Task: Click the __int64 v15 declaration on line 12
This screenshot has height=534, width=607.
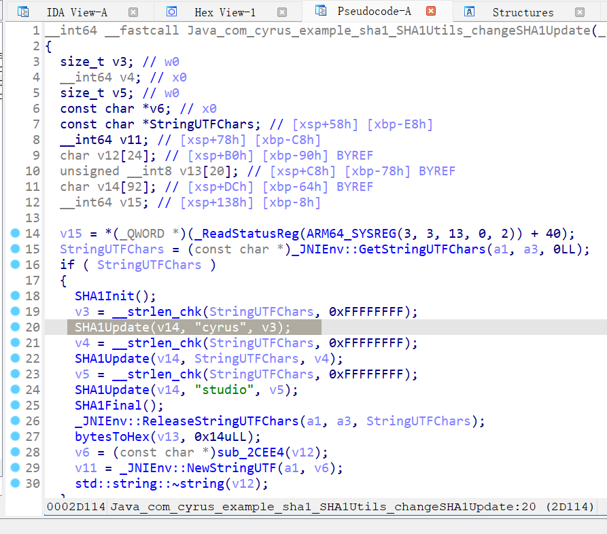Action: pos(104,202)
